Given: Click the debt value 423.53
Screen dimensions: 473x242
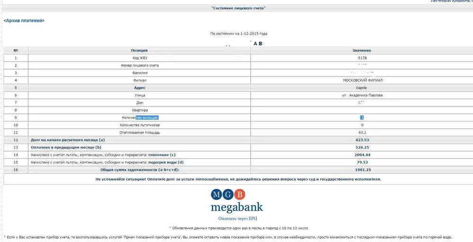Looking at the screenshot, I should (362, 140).
